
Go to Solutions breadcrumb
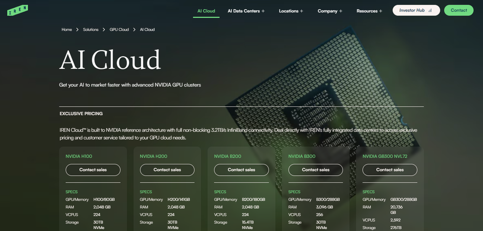[x=91, y=29]
